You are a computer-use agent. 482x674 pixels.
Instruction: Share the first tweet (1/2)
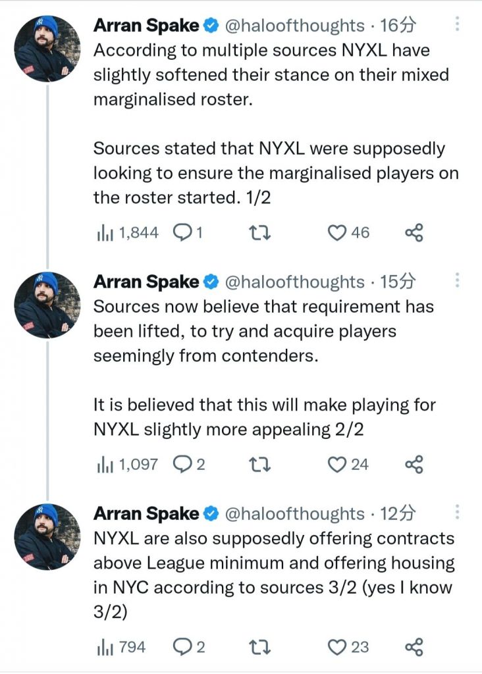(x=414, y=232)
